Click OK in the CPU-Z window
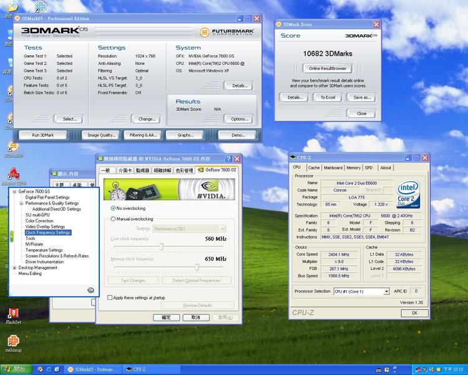 tap(414, 313)
